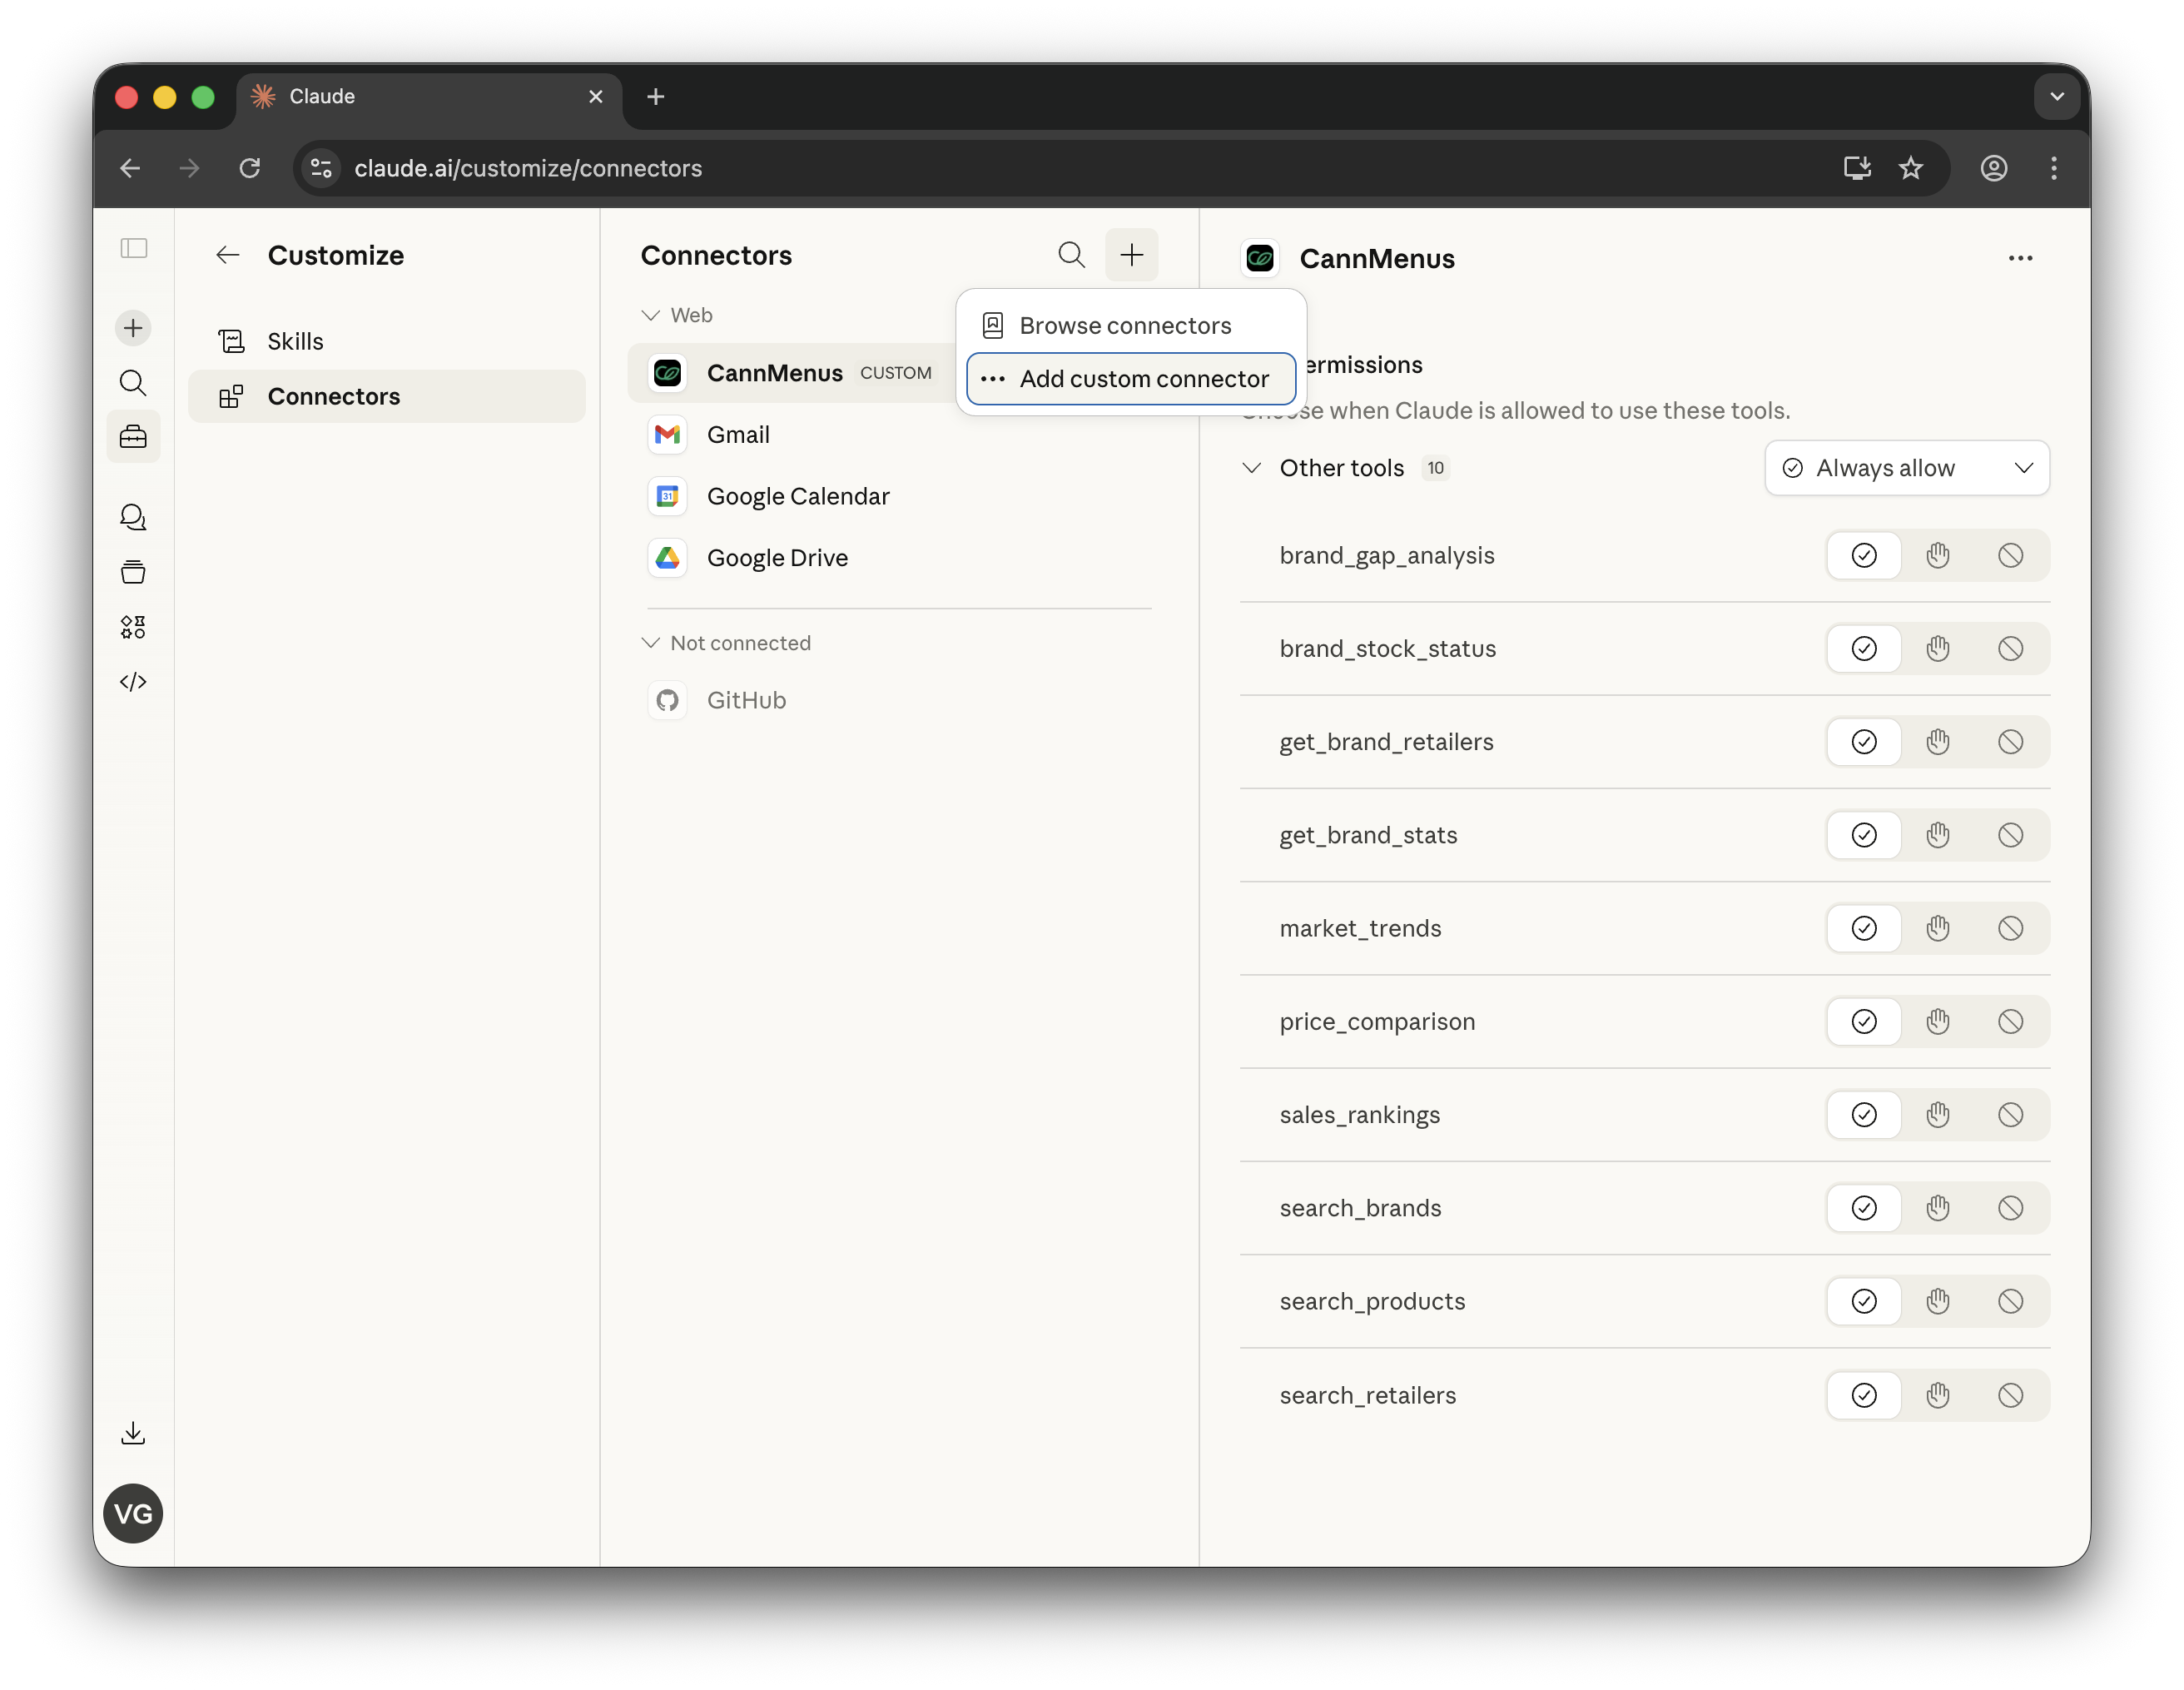The height and width of the screenshot is (1690, 2184).
Task: Select Browse connectors from the menu
Action: click(x=1125, y=325)
